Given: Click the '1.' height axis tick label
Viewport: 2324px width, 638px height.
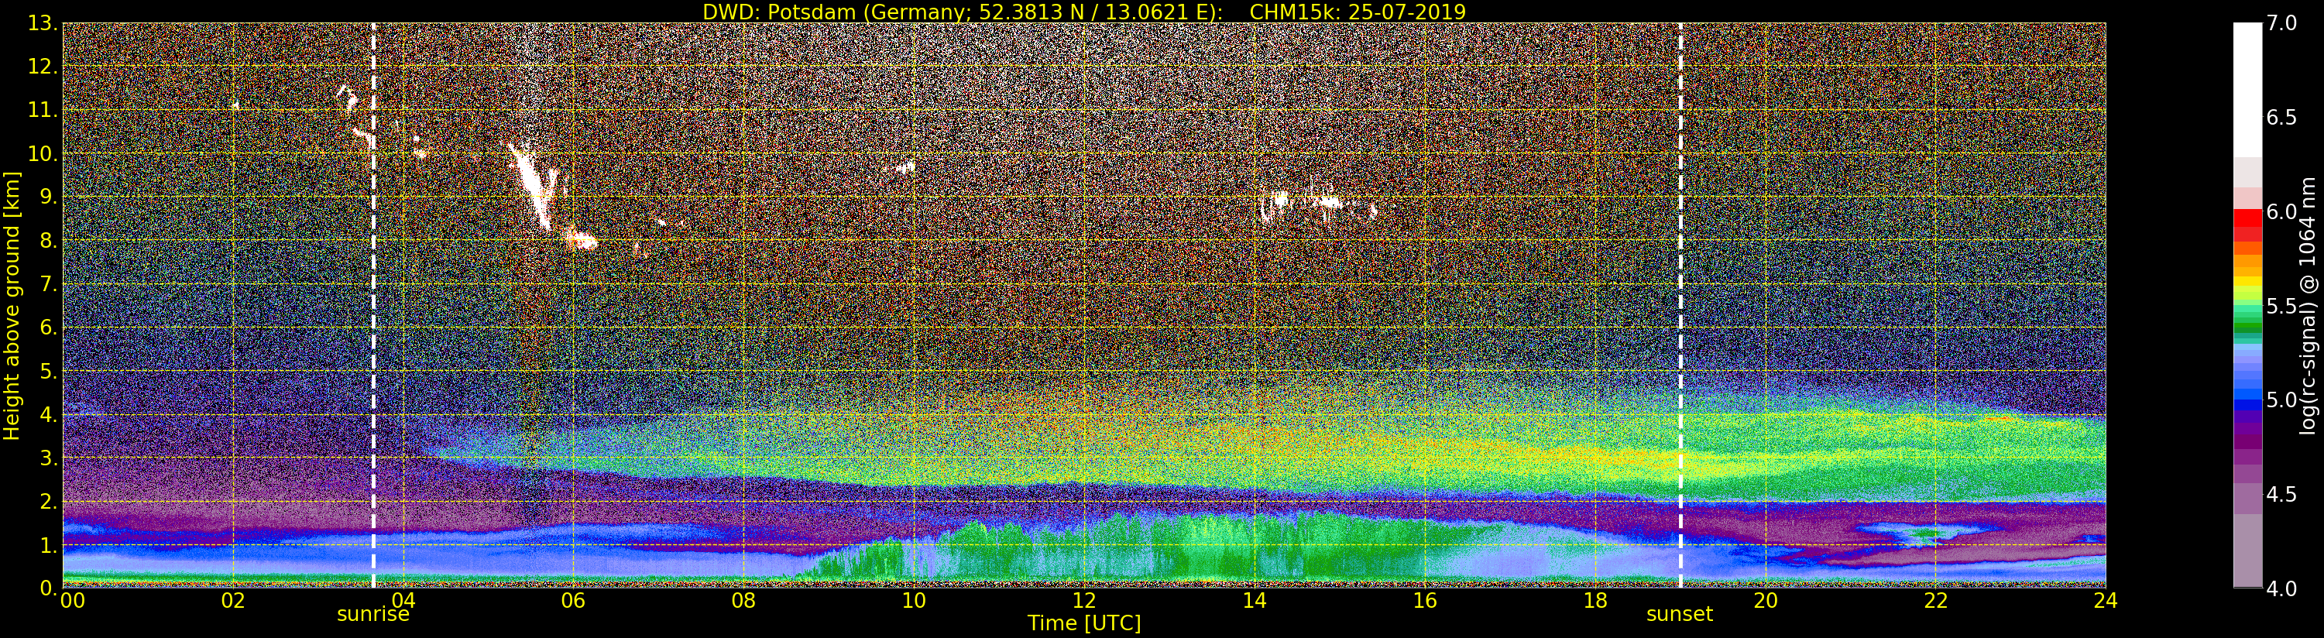Looking at the screenshot, I should pyautogui.click(x=49, y=545).
